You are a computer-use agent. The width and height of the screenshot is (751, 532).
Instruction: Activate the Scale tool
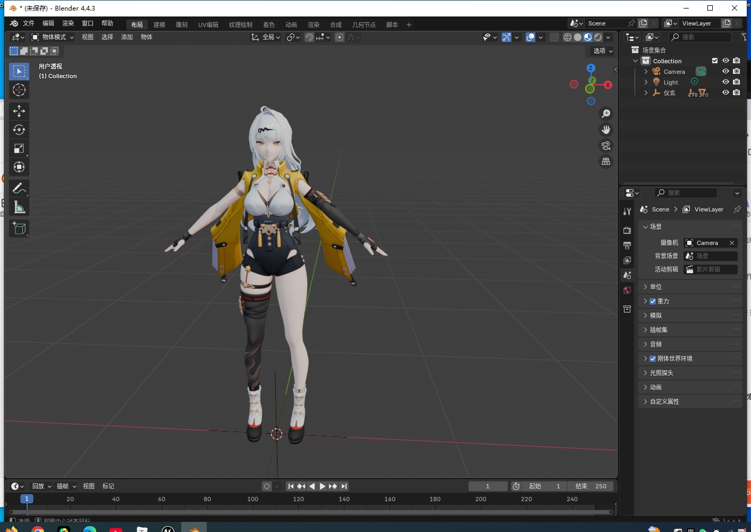[19, 148]
